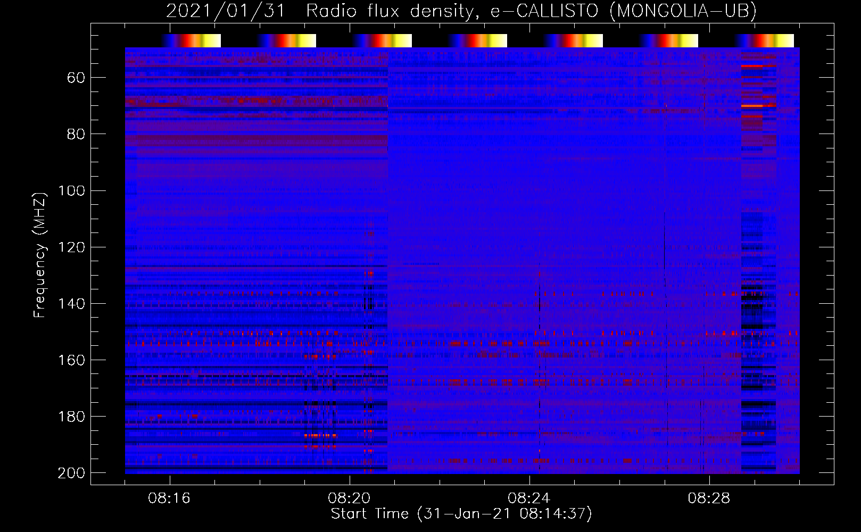The image size is (861, 532).
Task: Click the Frequency (MHZ) axis label
Action: [40, 255]
